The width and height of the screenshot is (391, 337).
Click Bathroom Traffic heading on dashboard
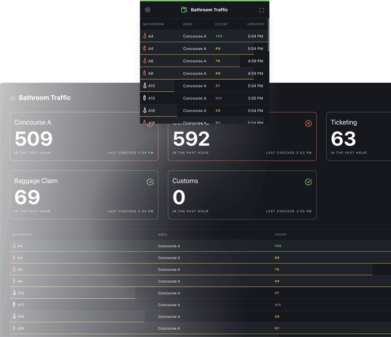click(x=45, y=97)
